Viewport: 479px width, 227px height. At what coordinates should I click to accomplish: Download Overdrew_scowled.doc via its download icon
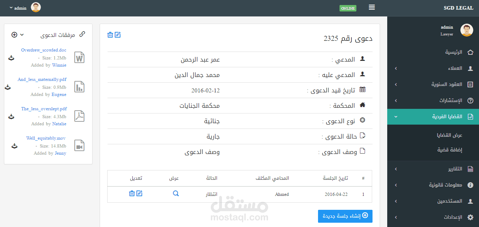11,57
